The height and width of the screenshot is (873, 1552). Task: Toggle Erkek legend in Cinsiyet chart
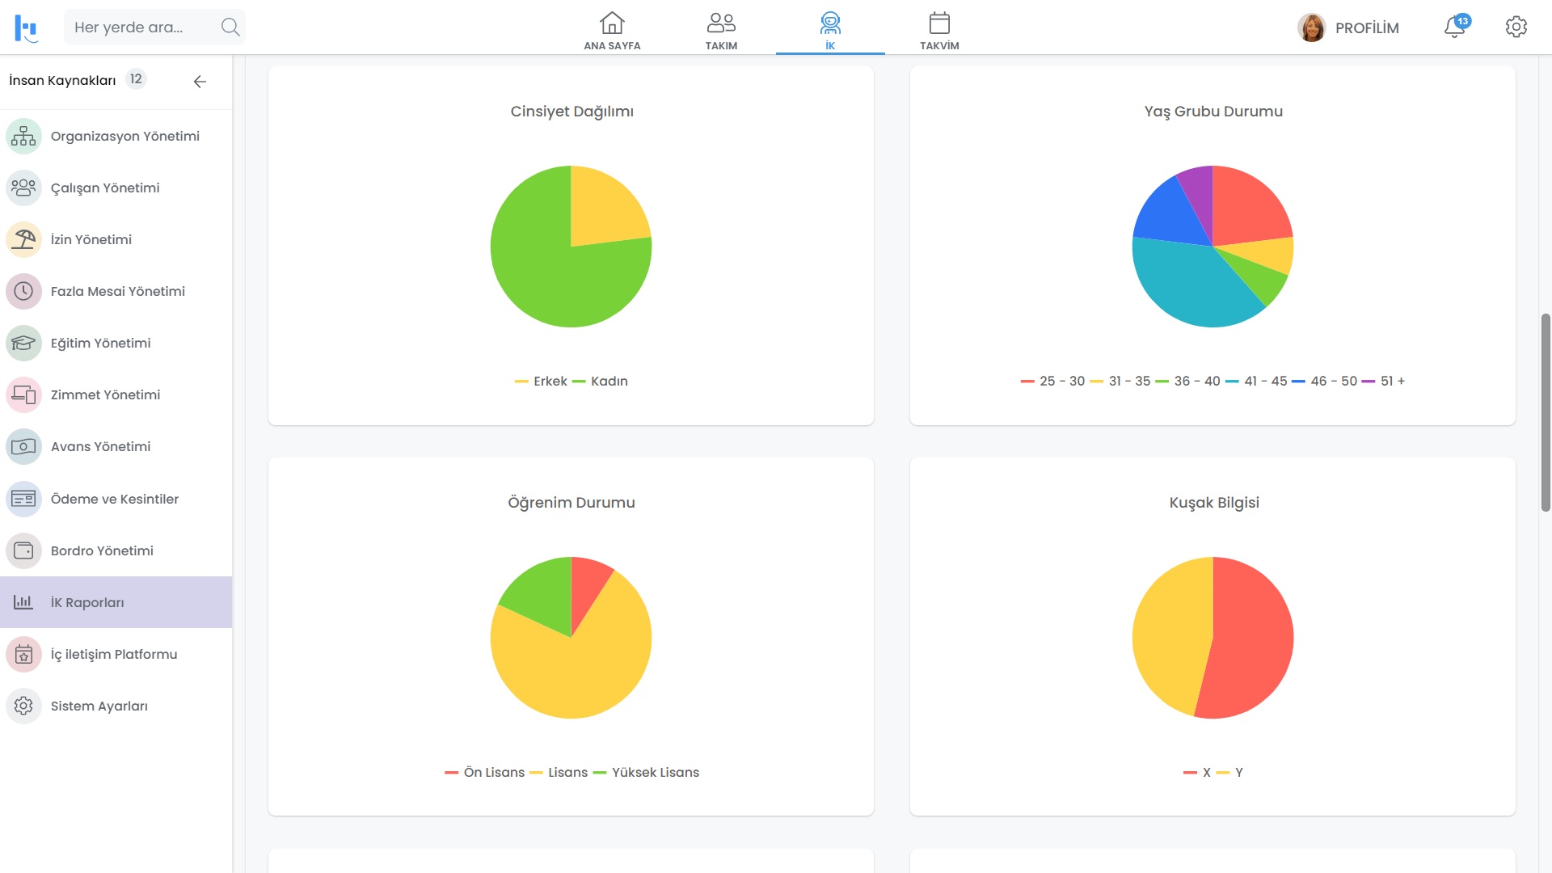pyautogui.click(x=541, y=381)
